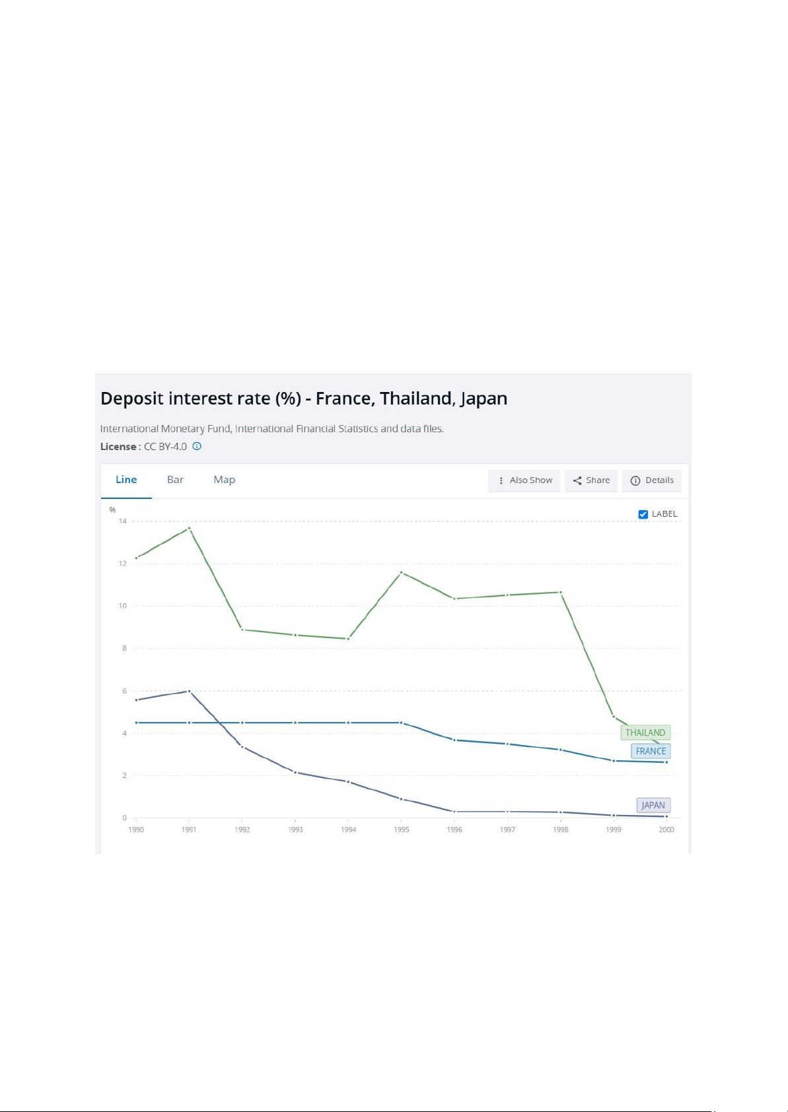The height and width of the screenshot is (1112, 788).
Task: Click the THAILAND series label
Action: (645, 733)
